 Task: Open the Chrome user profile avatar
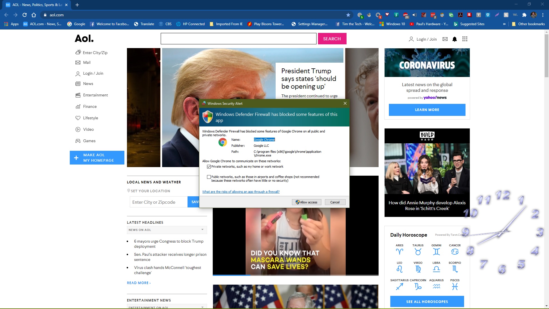point(534,15)
